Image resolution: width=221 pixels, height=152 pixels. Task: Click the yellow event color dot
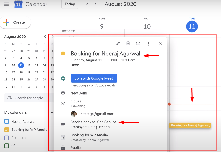point(63,54)
